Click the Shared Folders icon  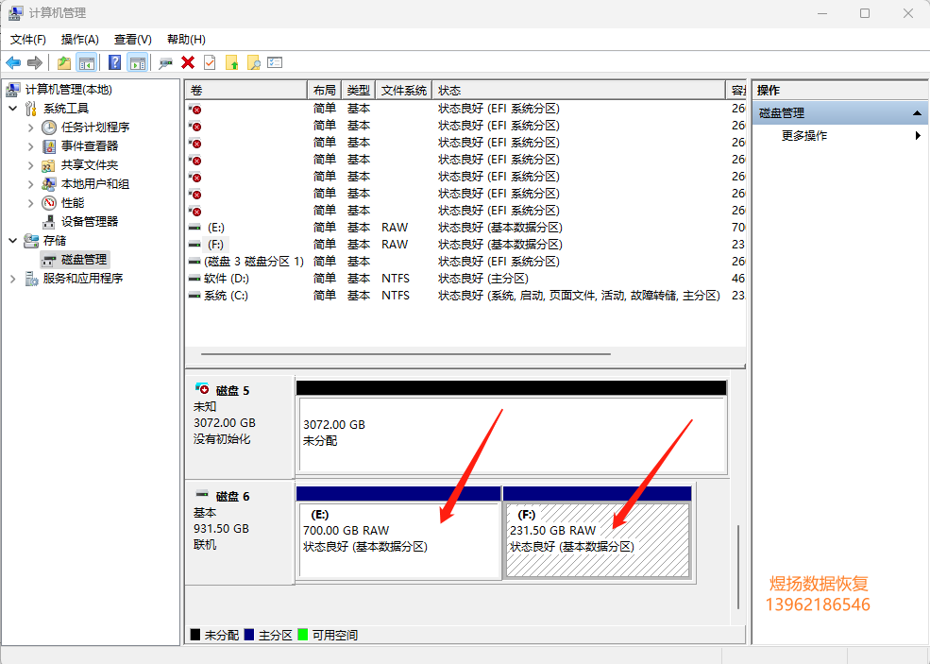click(x=49, y=165)
